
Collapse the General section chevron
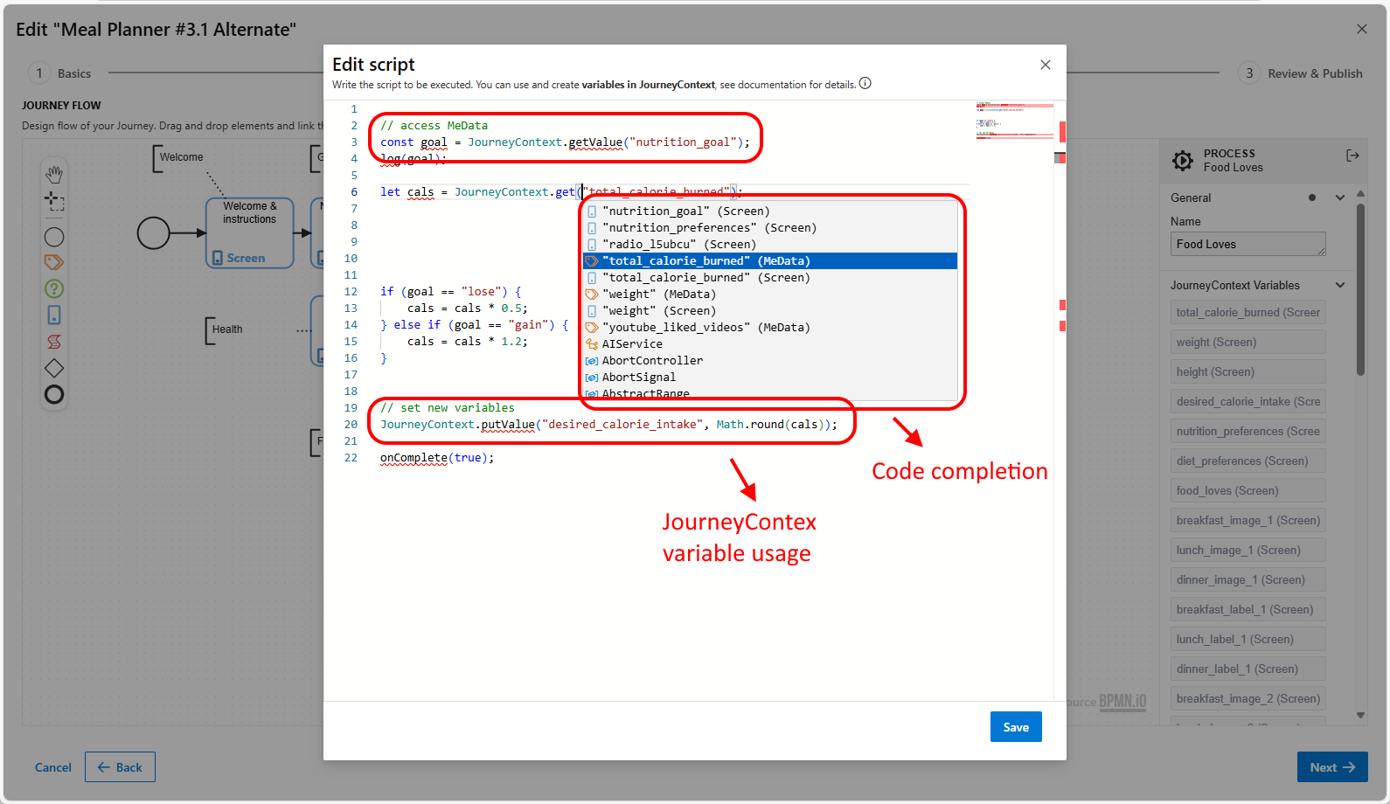pos(1339,198)
